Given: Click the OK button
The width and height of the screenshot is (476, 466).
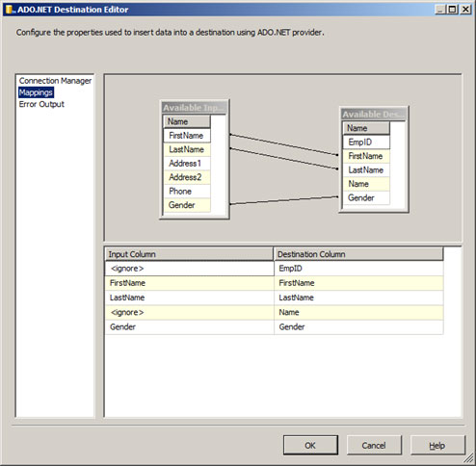Looking at the screenshot, I should point(310,445).
